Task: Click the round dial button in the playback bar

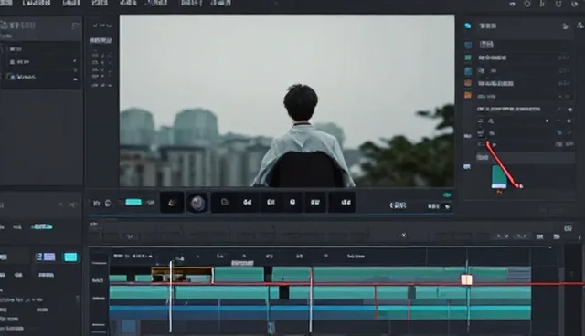Action: (x=197, y=203)
